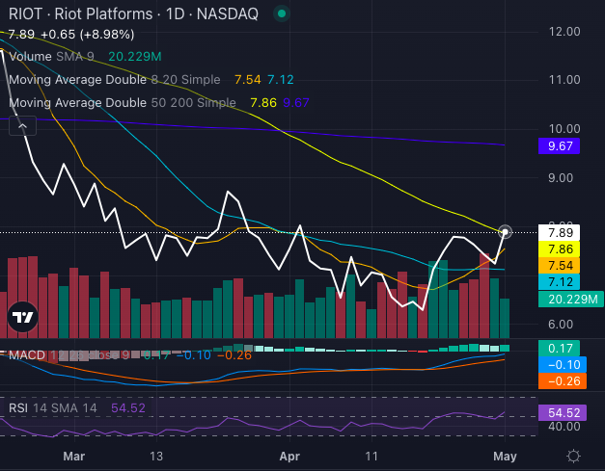Viewport: 605px width, 471px height.
Task: Click the last price marker circle
Action: click(505, 232)
